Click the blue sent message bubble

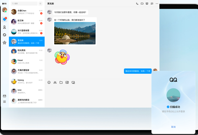pos(138,71)
